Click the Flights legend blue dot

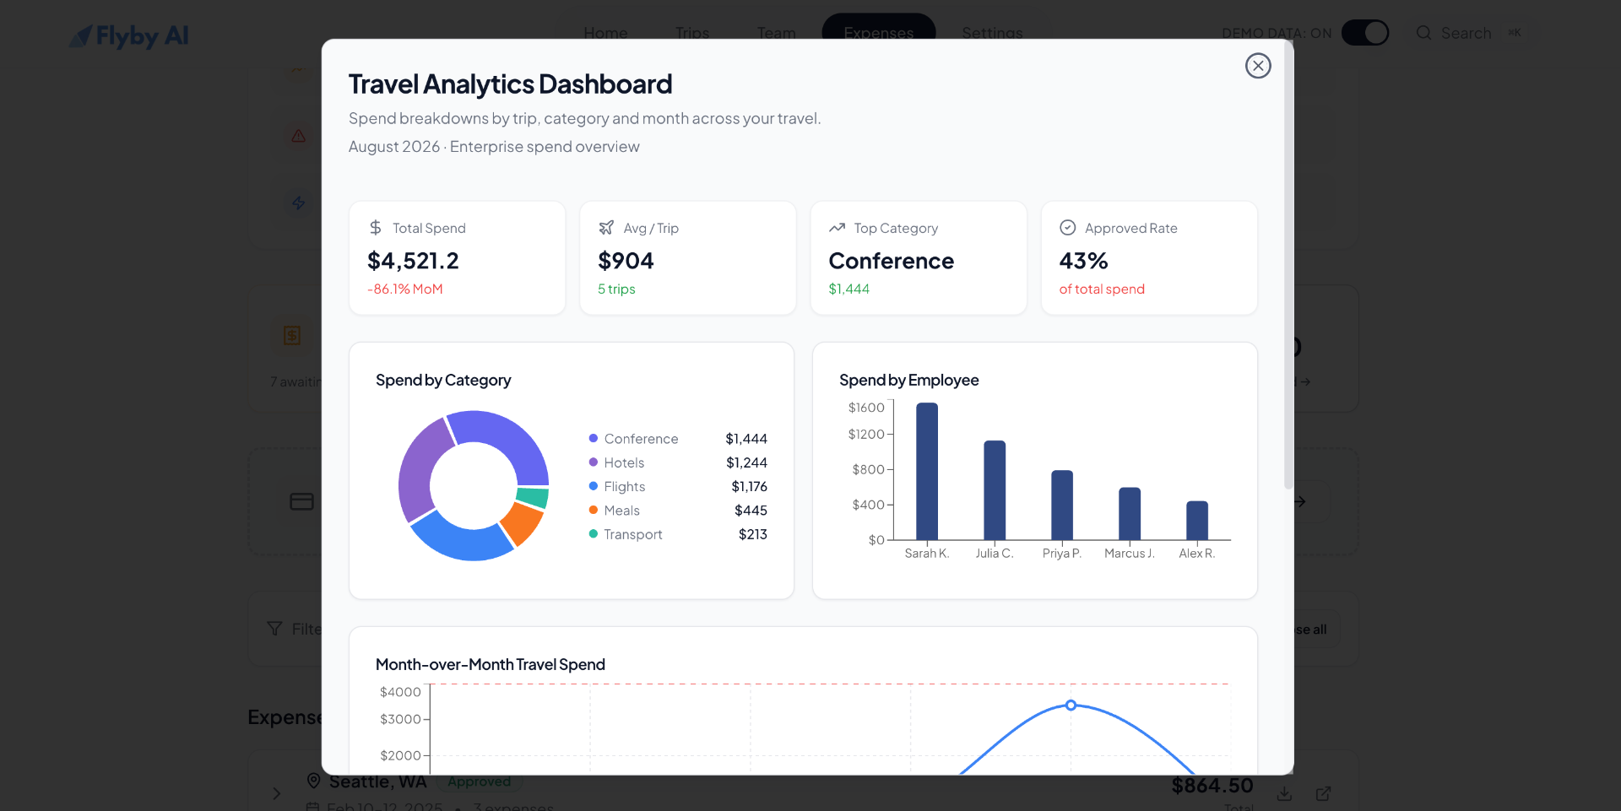tap(594, 486)
